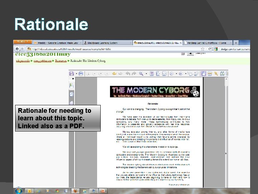Viewport: 258px width, 194px height.
Task: Open PowerPoint from the taskbar
Action: (x=103, y=191)
